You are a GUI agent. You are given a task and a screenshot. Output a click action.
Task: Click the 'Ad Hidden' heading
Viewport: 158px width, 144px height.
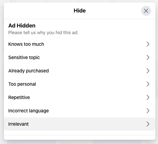22,26
